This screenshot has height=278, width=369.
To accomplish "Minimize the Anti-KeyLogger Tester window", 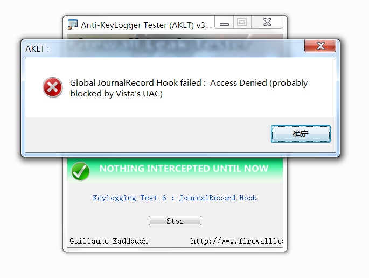I will (224, 23).
